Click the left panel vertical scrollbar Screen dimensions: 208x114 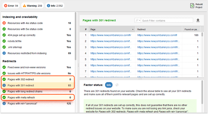click(x=76, y=36)
